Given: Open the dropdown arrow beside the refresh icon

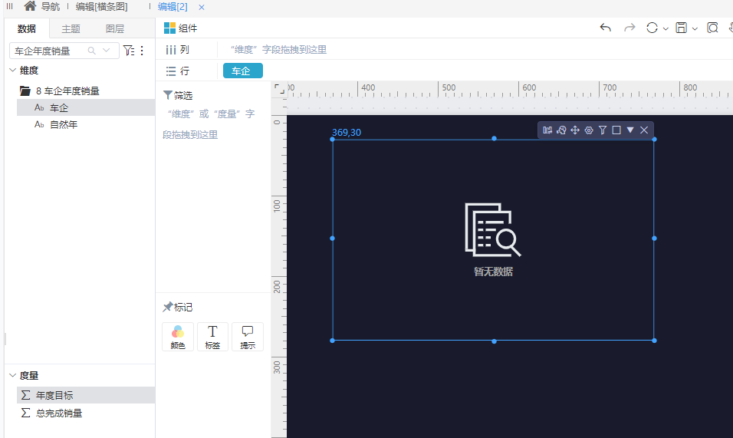Looking at the screenshot, I should tap(666, 29).
